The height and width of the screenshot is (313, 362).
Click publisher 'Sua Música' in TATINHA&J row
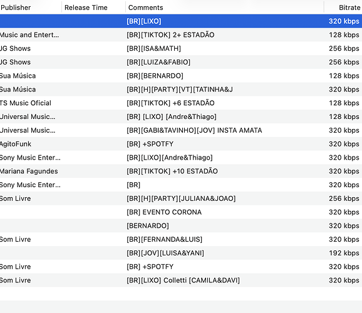tap(18, 90)
